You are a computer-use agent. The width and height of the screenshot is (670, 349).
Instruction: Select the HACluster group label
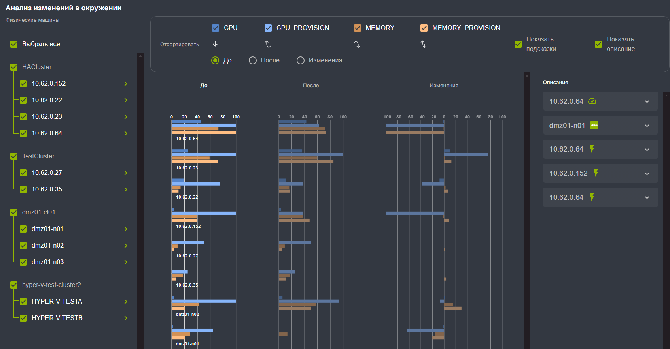click(37, 67)
